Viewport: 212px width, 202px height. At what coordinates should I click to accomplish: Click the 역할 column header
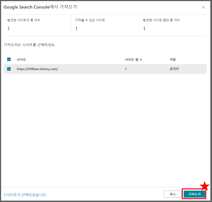(173, 60)
